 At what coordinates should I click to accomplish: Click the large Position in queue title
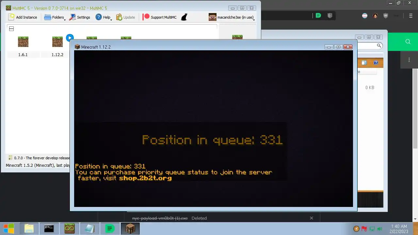click(212, 140)
